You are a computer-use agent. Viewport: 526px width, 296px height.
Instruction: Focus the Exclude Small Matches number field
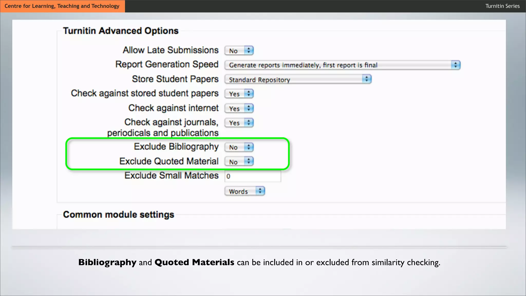(x=253, y=176)
